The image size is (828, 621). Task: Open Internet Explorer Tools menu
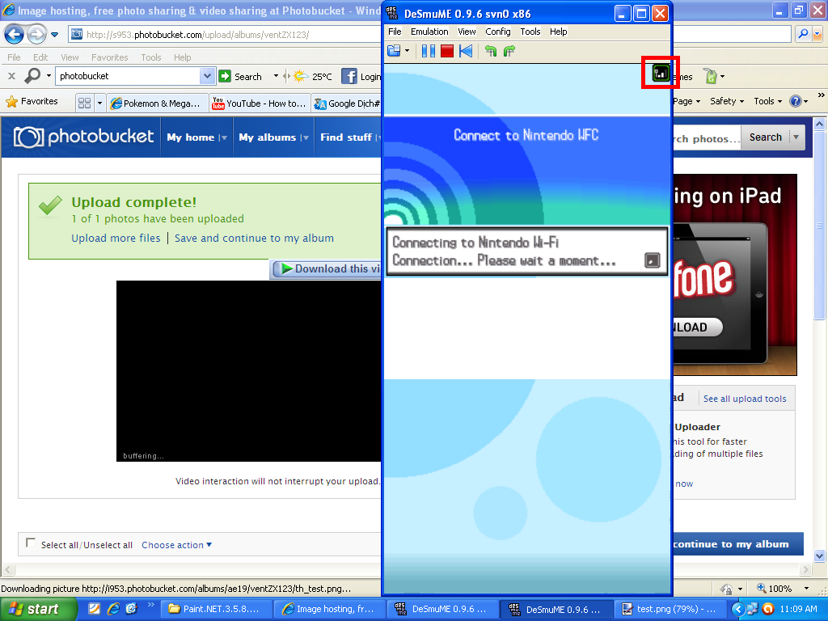[151, 57]
